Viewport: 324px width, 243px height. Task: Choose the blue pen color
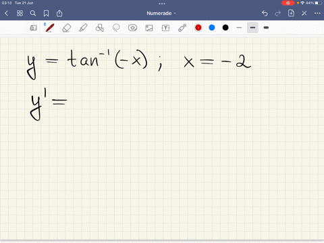(212, 28)
